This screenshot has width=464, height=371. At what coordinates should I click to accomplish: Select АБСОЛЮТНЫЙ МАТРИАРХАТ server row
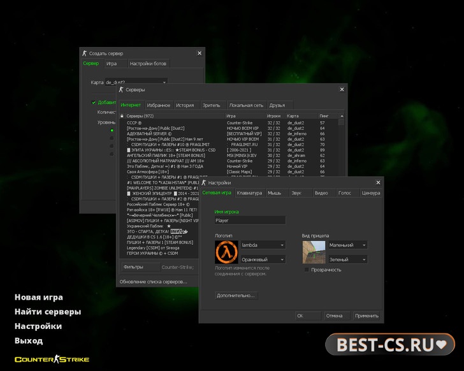click(229, 161)
